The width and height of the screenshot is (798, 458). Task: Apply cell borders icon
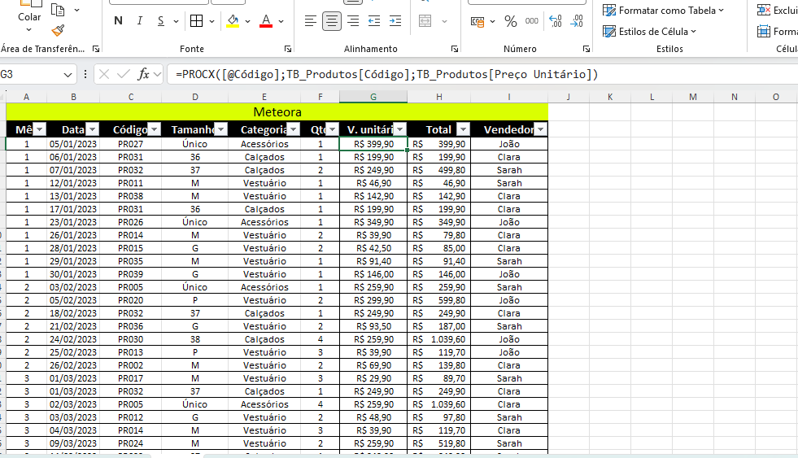pos(196,21)
